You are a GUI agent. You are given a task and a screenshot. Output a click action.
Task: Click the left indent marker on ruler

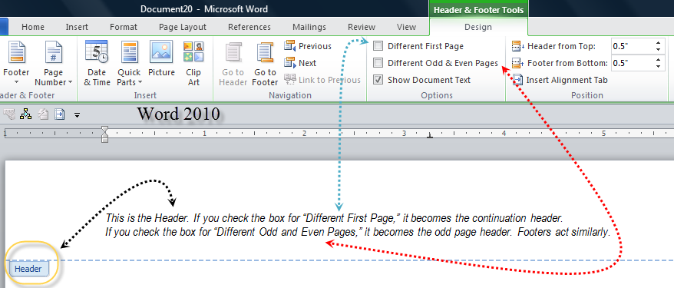pos(104,138)
